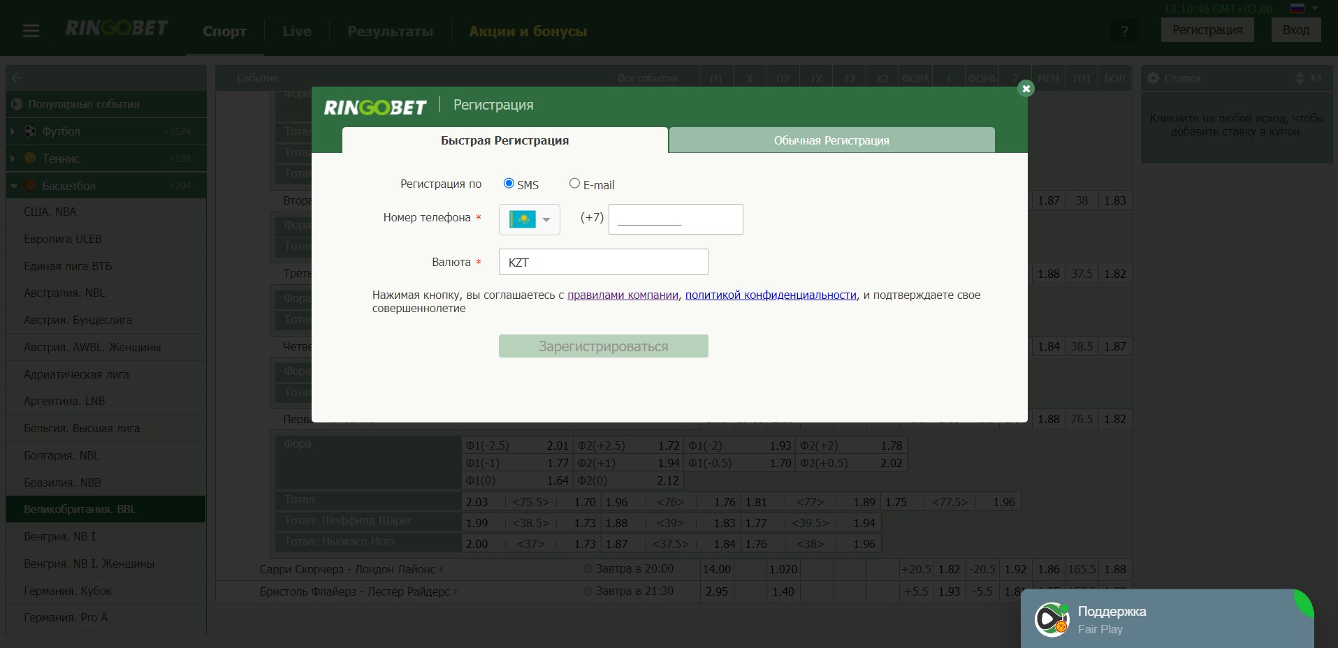This screenshot has height=648, width=1338.
Task: Open the правилами компании link
Action: point(623,295)
